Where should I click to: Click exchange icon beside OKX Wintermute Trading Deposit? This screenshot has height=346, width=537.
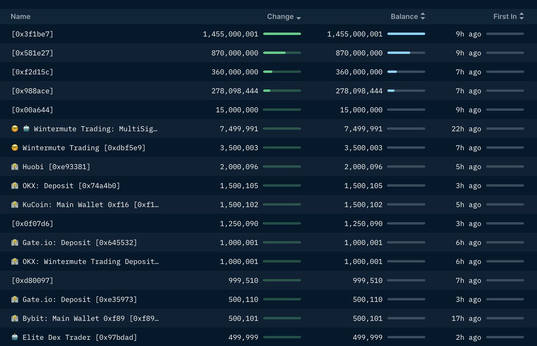pyautogui.click(x=15, y=262)
